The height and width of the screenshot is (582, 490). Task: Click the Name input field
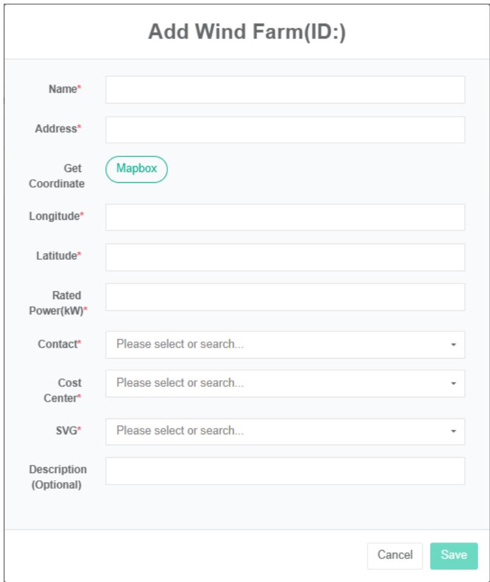[x=285, y=90]
